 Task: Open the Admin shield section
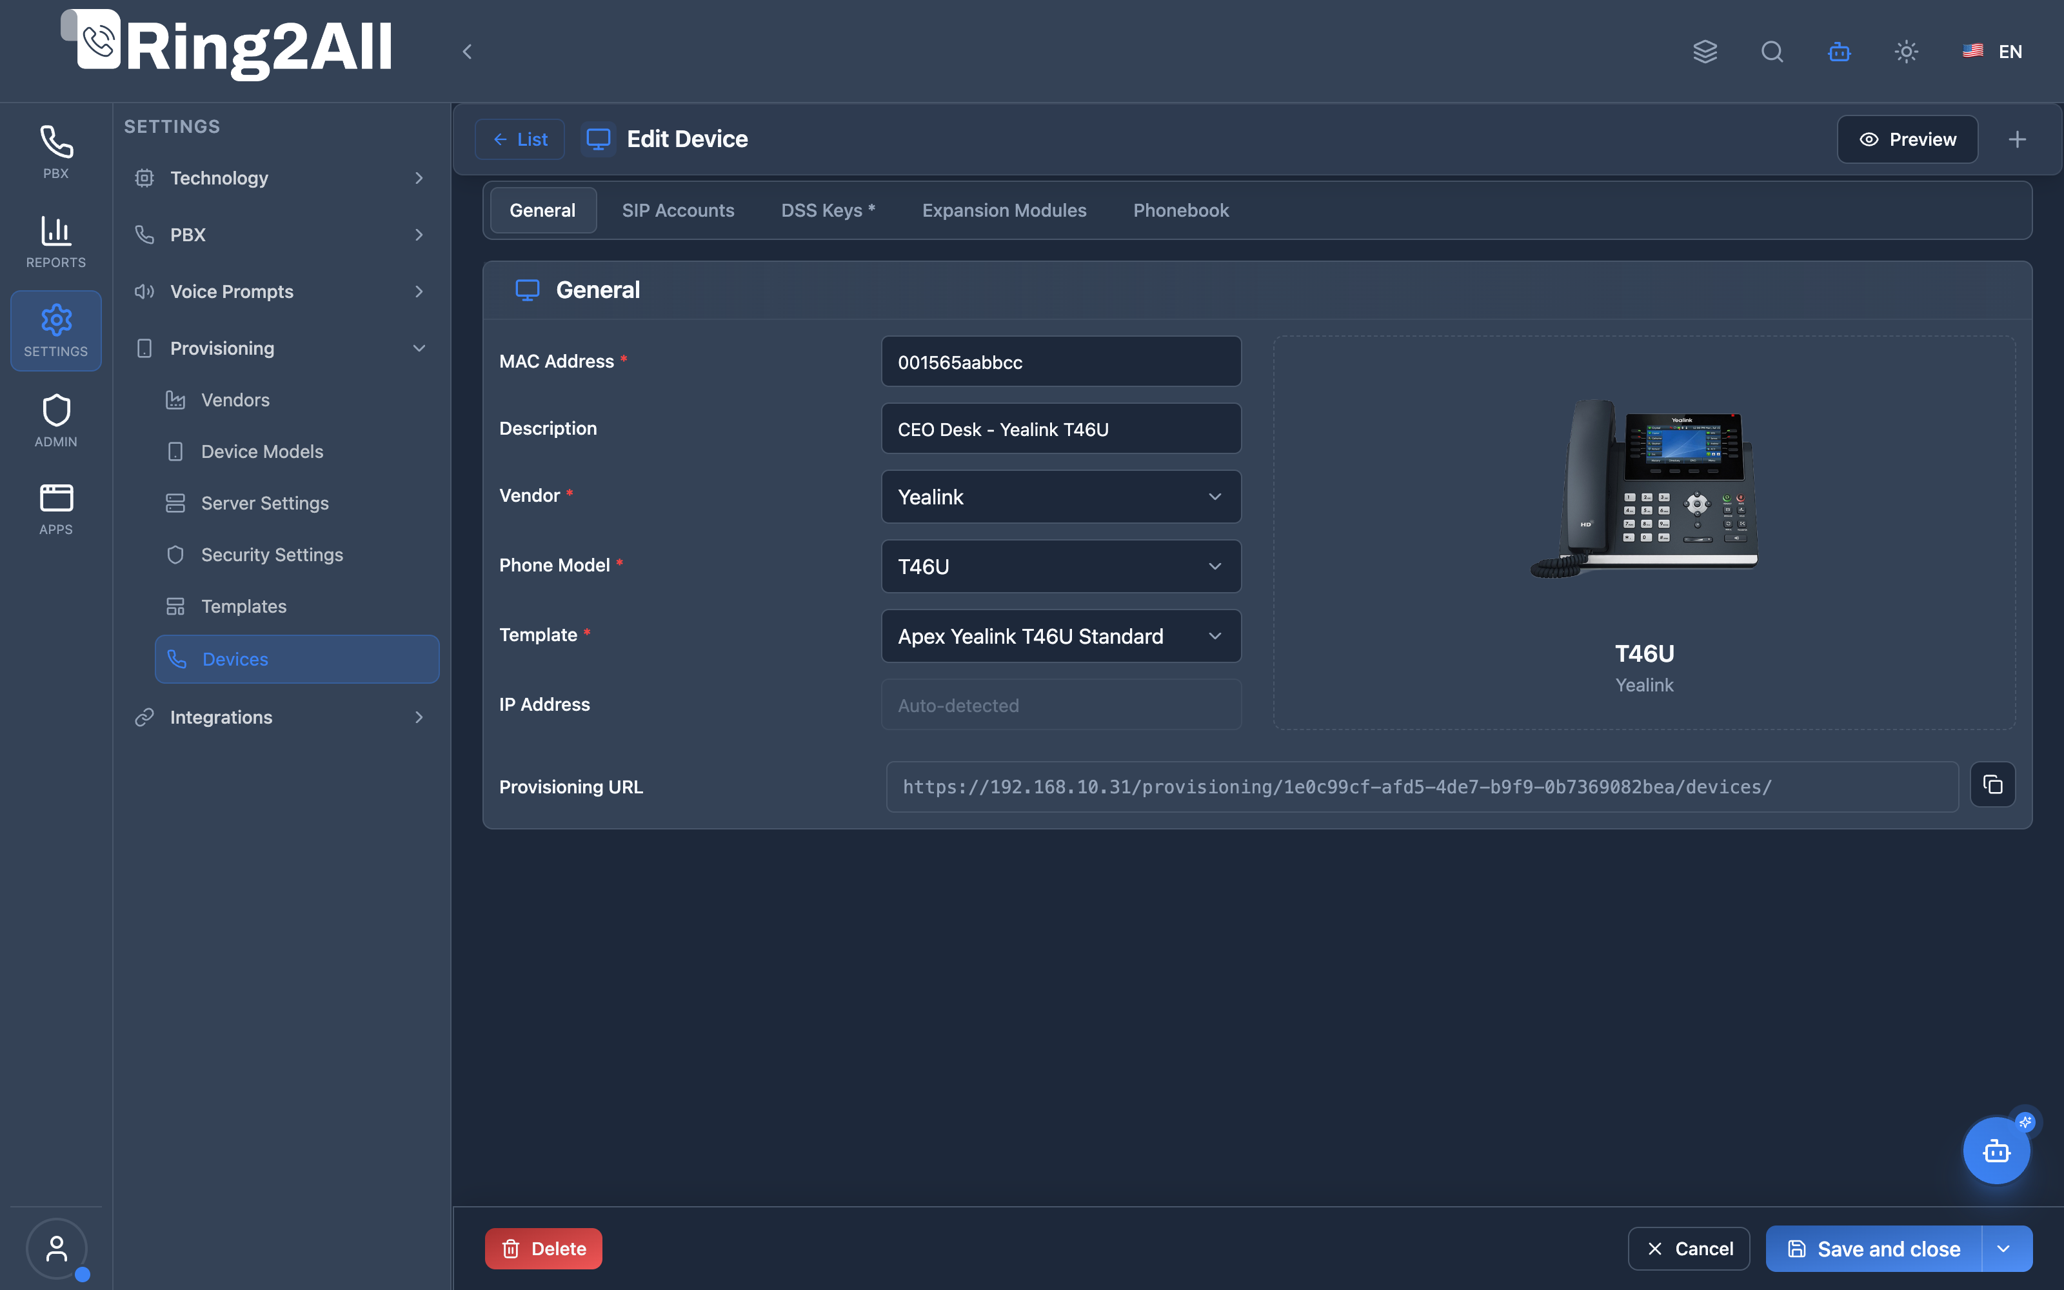point(55,421)
